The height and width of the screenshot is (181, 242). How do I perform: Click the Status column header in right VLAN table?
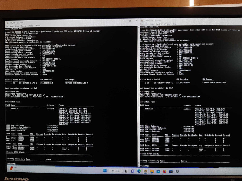187,106
